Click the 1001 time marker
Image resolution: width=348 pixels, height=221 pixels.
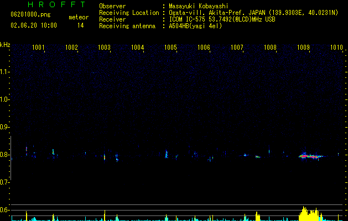[38, 48]
